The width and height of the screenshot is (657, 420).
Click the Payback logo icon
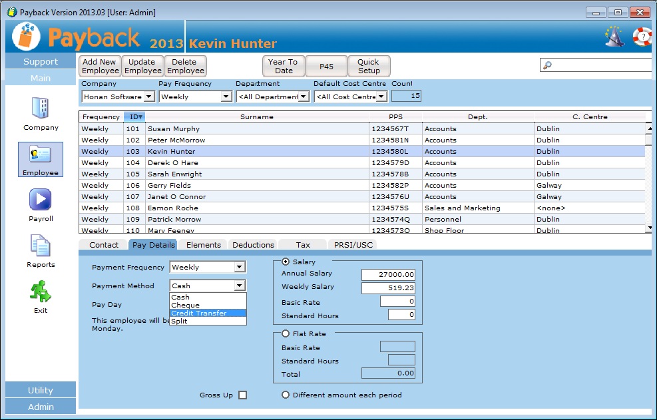tap(27, 37)
